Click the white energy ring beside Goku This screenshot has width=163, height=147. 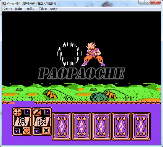69,54
